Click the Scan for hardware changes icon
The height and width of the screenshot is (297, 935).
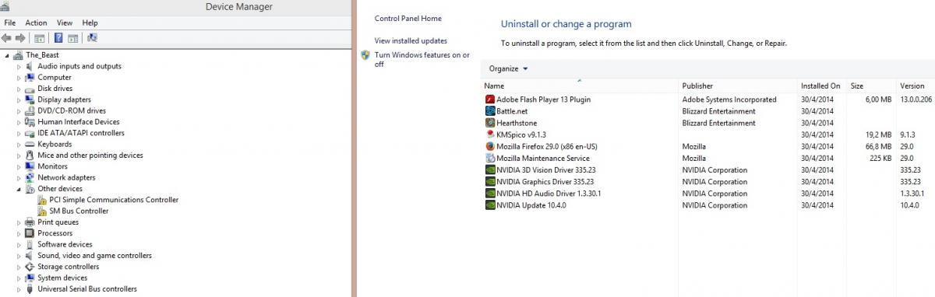pyautogui.click(x=92, y=37)
